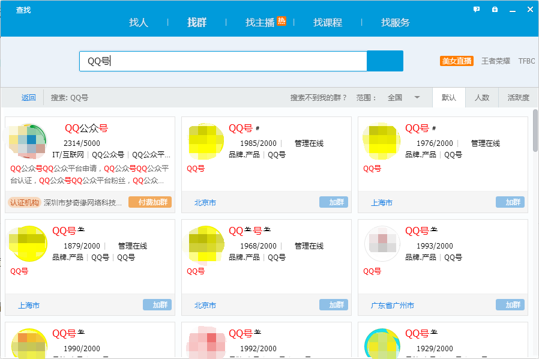Screen dimensions: 539x359
Task: Open avatar of the 1968/2000 group
Action: pos(205,244)
